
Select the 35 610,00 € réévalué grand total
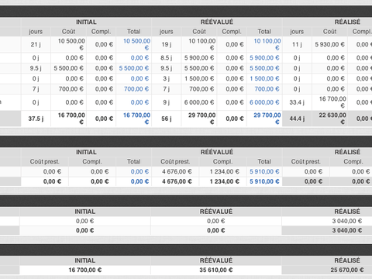coord(216,270)
